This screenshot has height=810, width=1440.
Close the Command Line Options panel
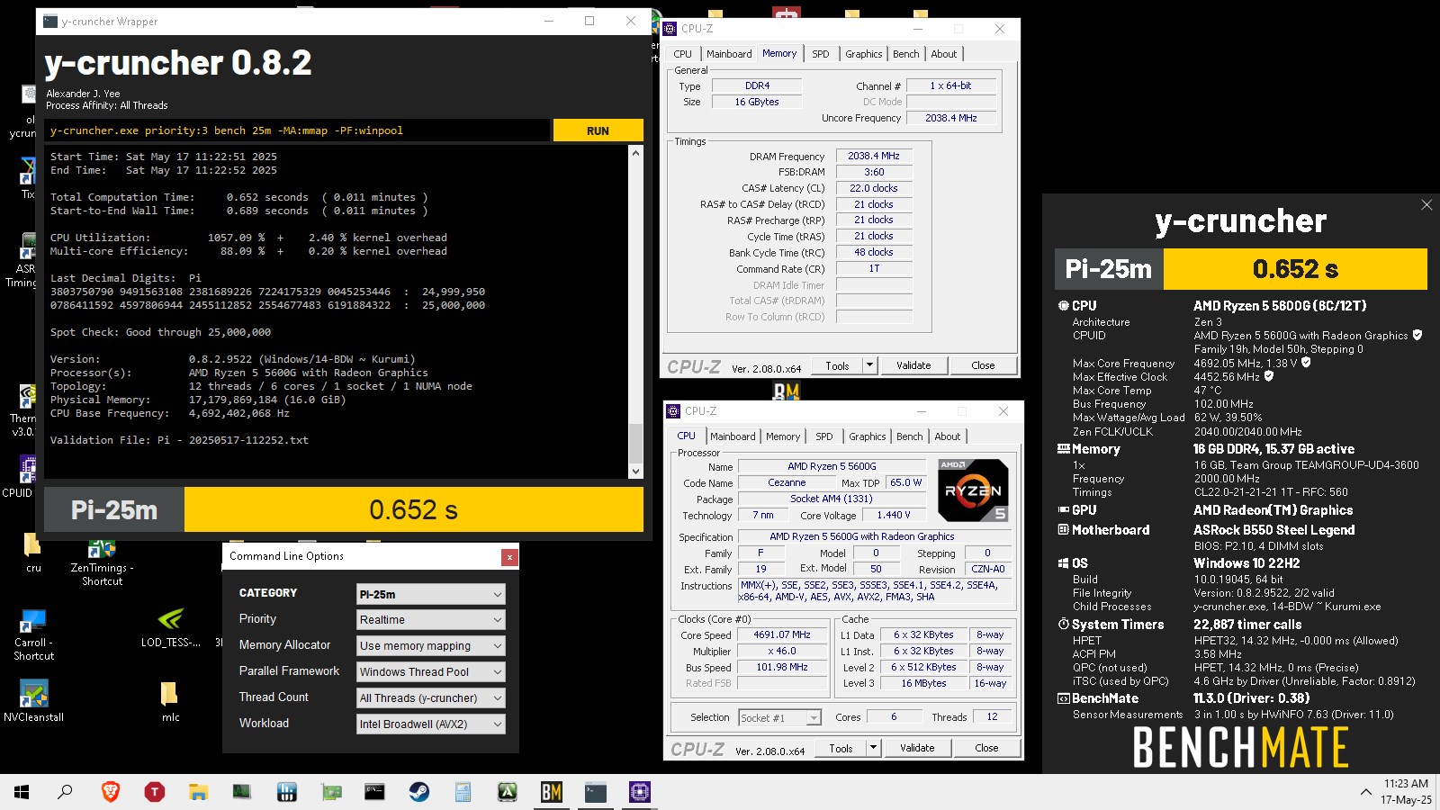pos(509,557)
